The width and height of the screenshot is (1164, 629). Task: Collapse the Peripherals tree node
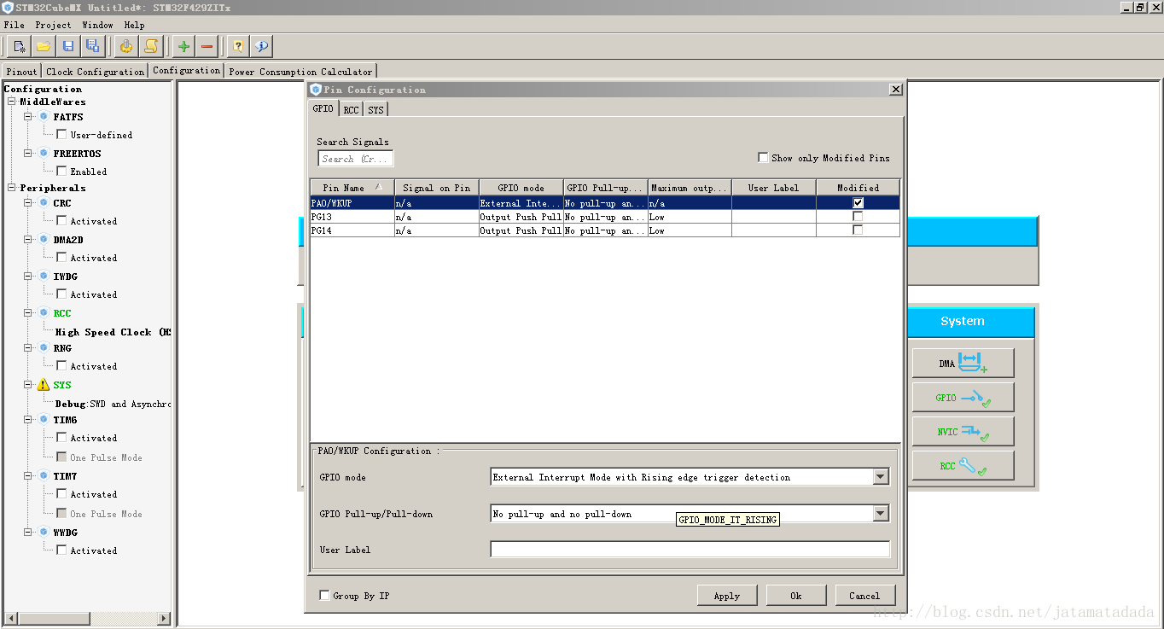(x=12, y=188)
